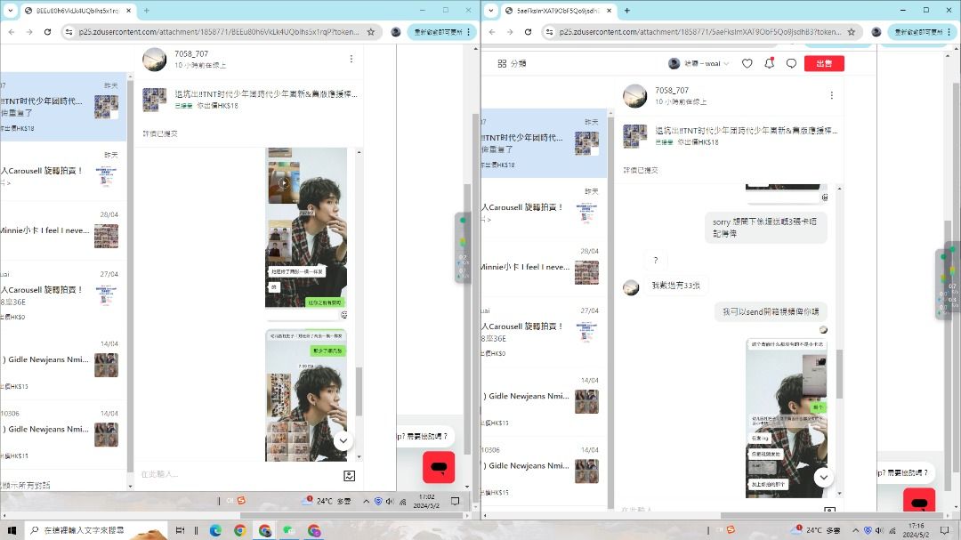Open the 分類 categories menu in right window
961x540 pixels.
[512, 63]
